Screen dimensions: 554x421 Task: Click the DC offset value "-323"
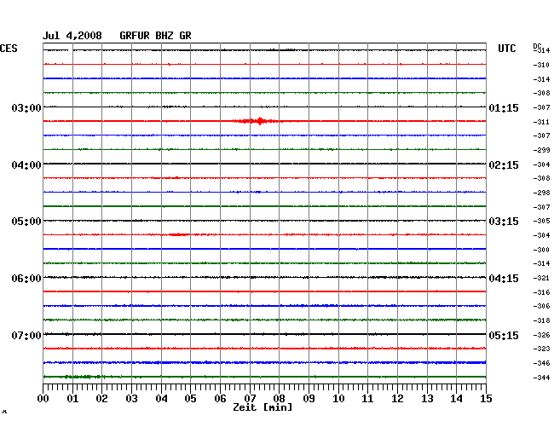click(x=541, y=349)
